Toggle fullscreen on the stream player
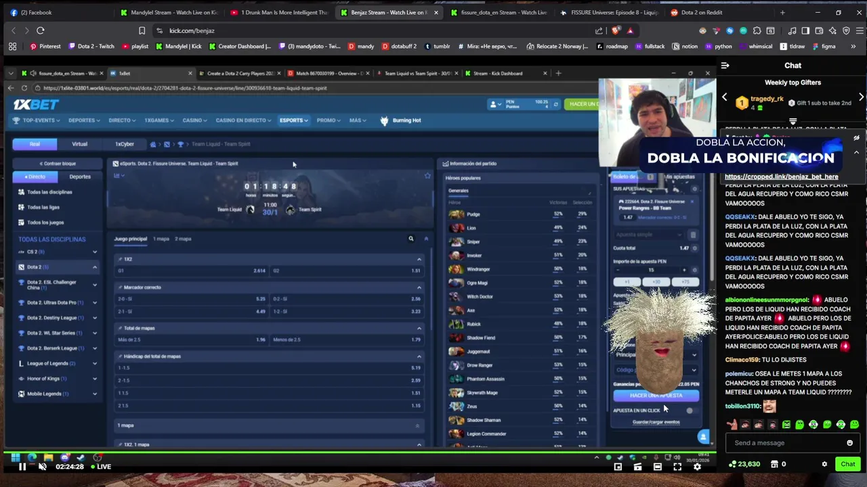The image size is (867, 487). (677, 467)
